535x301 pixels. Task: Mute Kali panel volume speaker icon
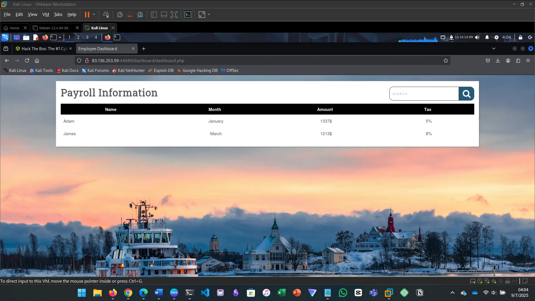(477, 37)
